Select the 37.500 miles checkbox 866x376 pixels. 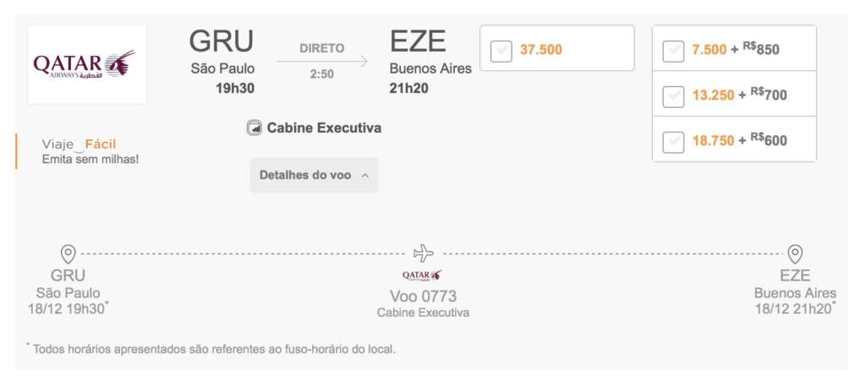coord(501,52)
